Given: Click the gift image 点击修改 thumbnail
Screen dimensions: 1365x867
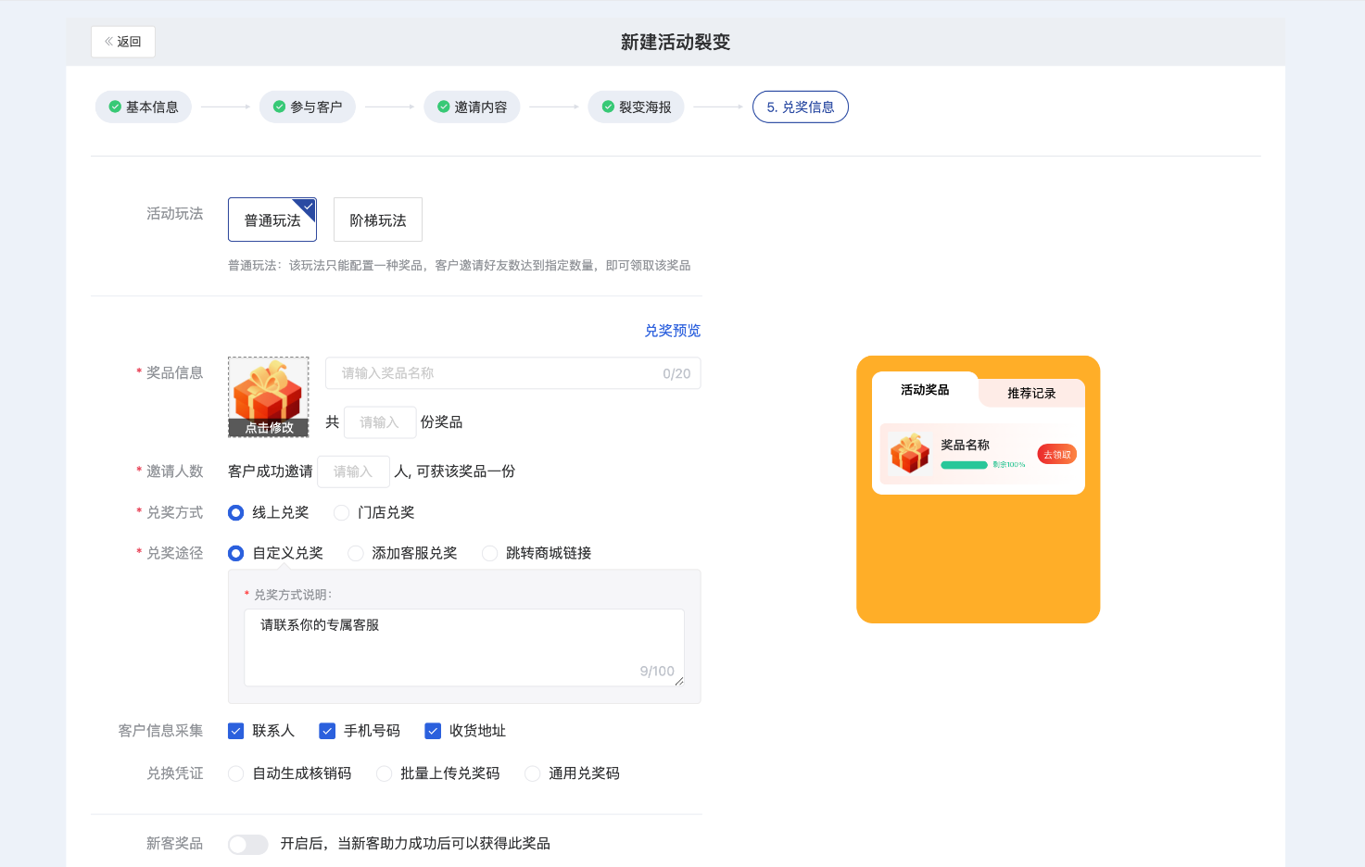Looking at the screenshot, I should click(269, 397).
